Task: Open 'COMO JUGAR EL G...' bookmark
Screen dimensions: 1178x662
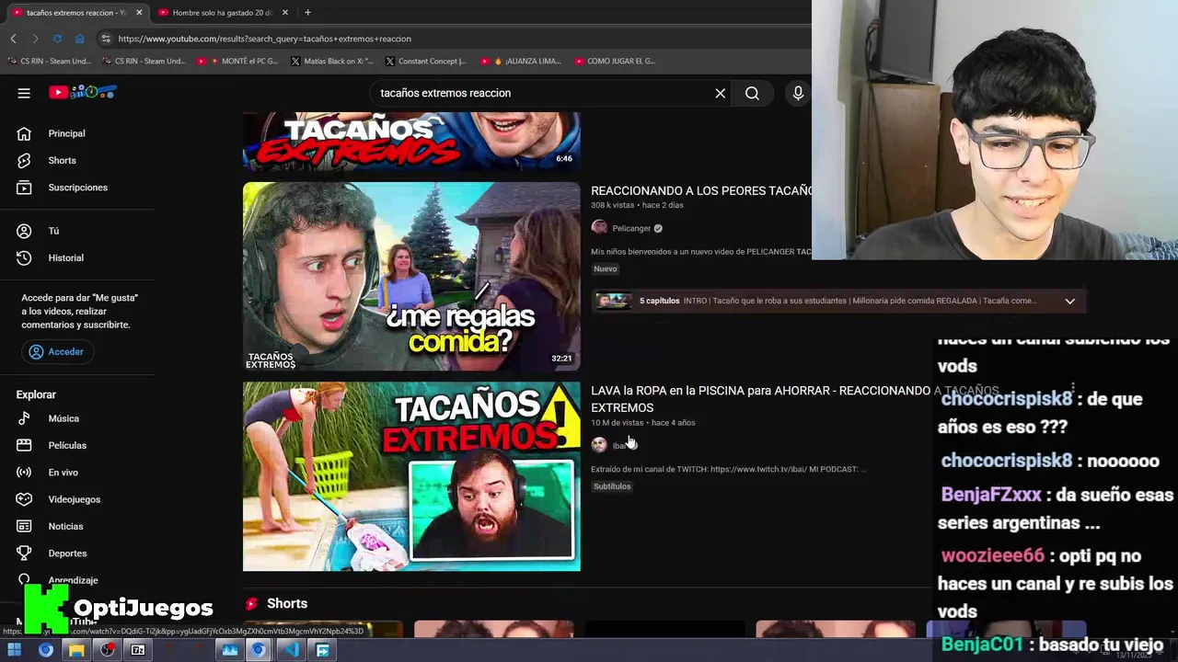Action: tap(615, 62)
